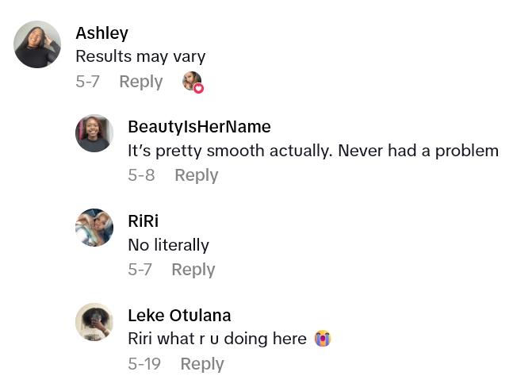This screenshot has height=391, width=513.
Task: Click the BeautyIsHerName username
Action: [x=199, y=127]
